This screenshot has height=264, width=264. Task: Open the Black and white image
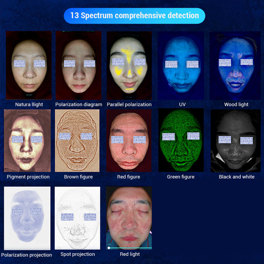[x=236, y=141]
